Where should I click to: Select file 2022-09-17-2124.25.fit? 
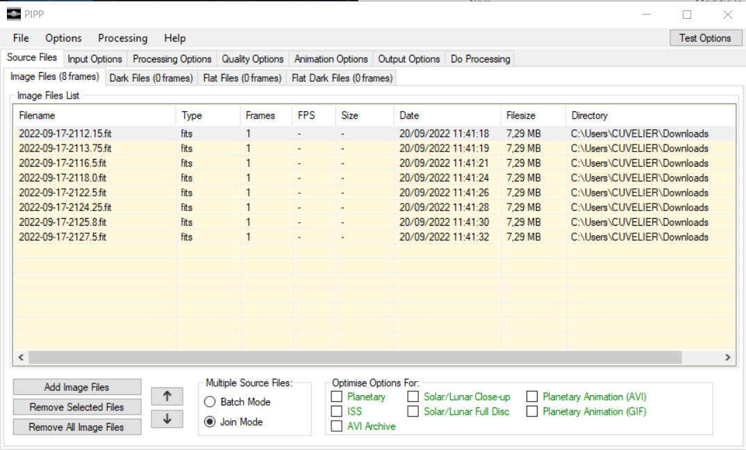(x=65, y=208)
